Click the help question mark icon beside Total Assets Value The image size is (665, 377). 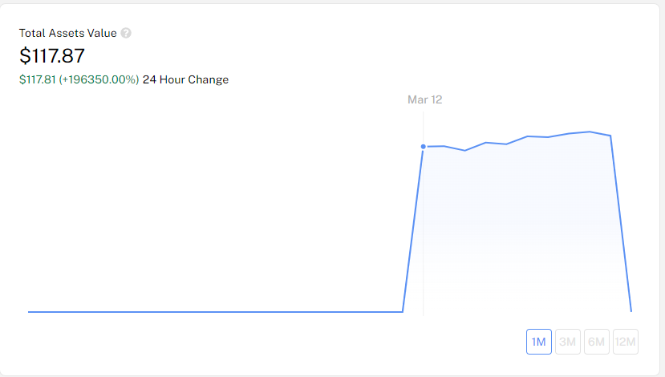click(126, 33)
